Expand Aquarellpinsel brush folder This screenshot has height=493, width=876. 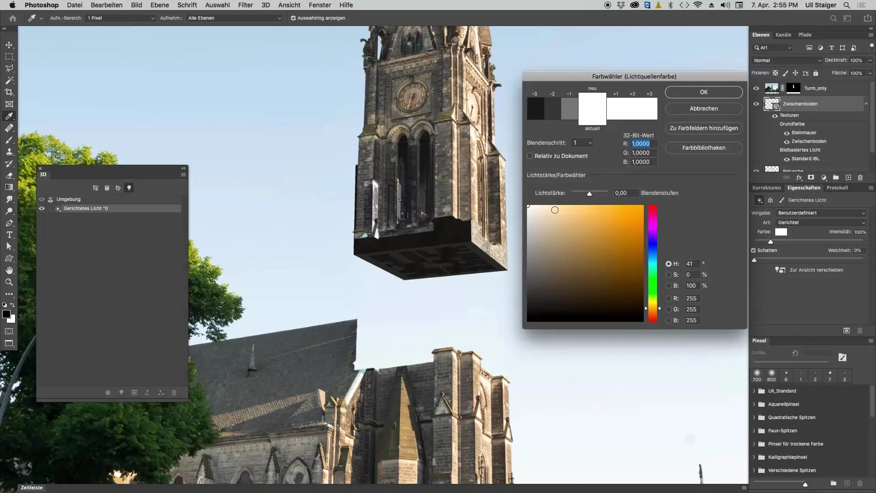click(x=754, y=404)
